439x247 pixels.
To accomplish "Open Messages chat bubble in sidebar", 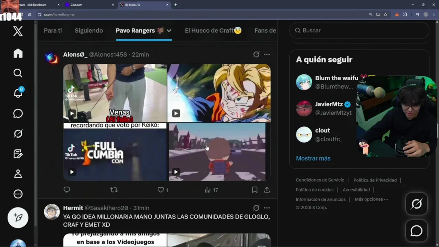I will [x=18, y=114].
